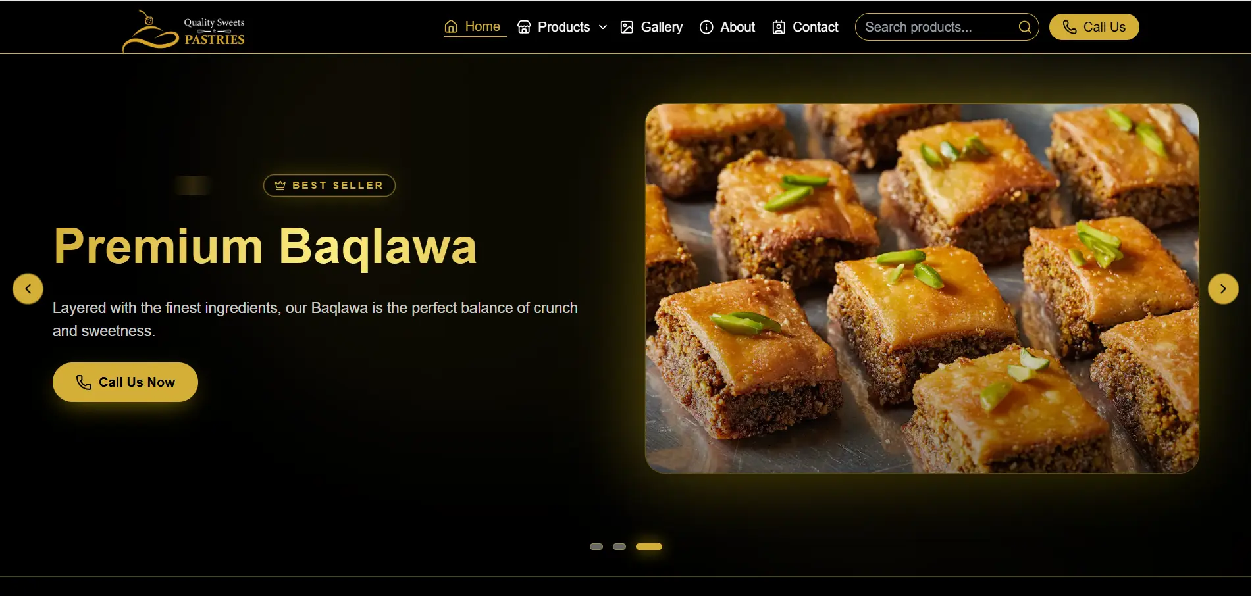Expand the Products dropdown chevron
Screen dimensions: 1252x596
(603, 27)
